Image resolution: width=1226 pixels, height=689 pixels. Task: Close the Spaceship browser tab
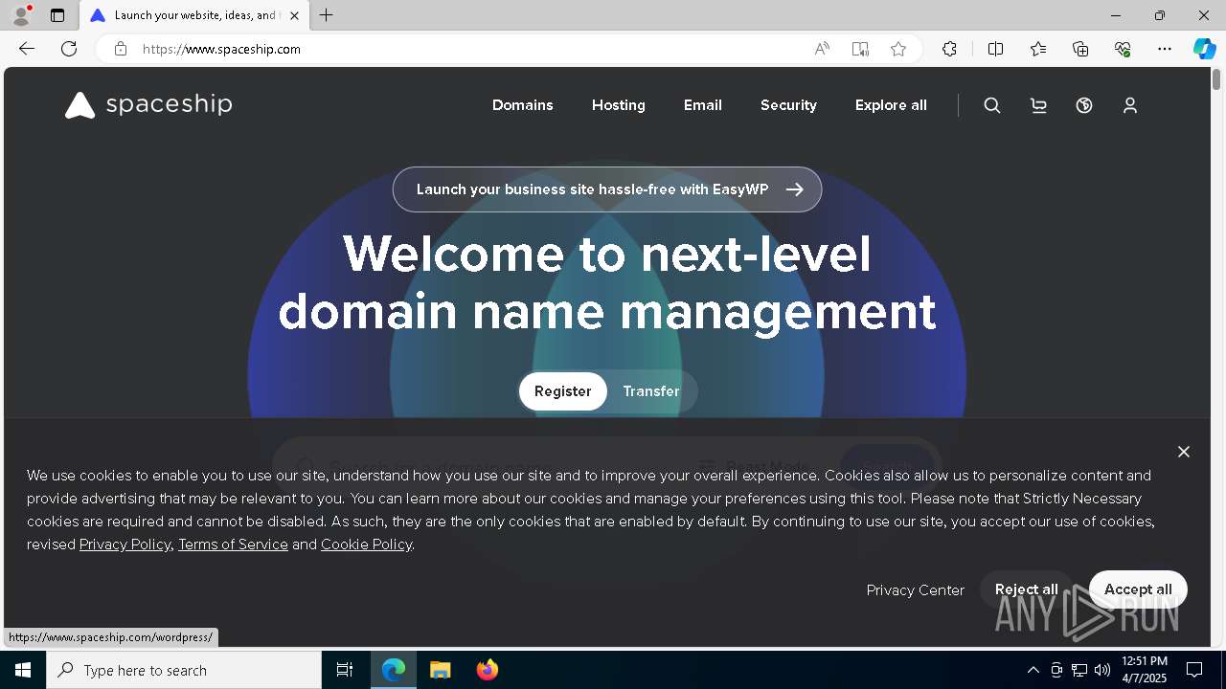(x=294, y=15)
